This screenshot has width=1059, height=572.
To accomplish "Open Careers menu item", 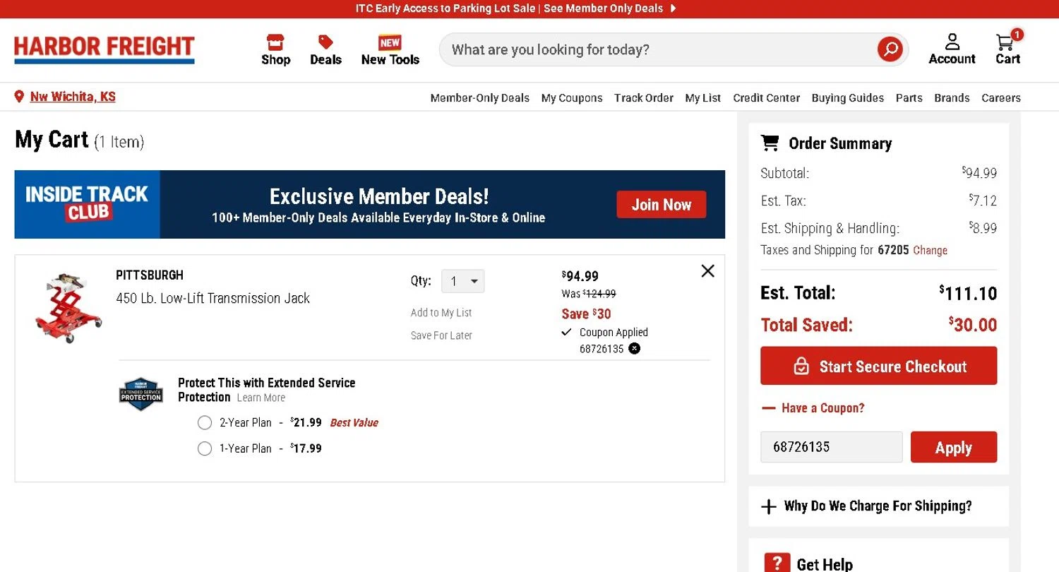I will (x=1001, y=98).
